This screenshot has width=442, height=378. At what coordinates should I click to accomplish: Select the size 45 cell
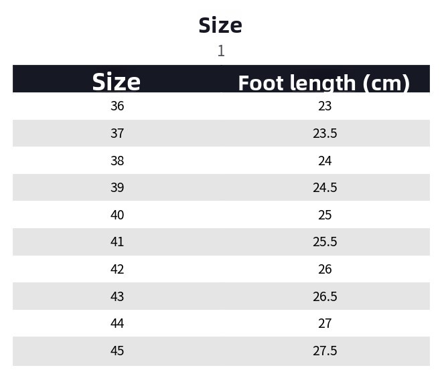click(117, 351)
